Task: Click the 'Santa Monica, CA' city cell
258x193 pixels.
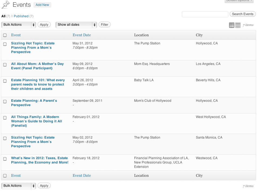Action: click(x=209, y=138)
